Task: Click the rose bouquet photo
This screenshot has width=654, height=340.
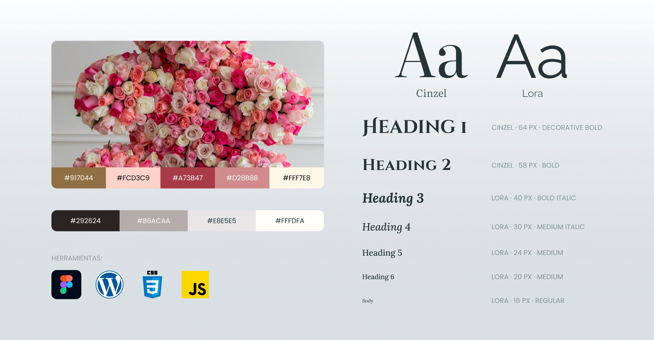Action: point(188,104)
